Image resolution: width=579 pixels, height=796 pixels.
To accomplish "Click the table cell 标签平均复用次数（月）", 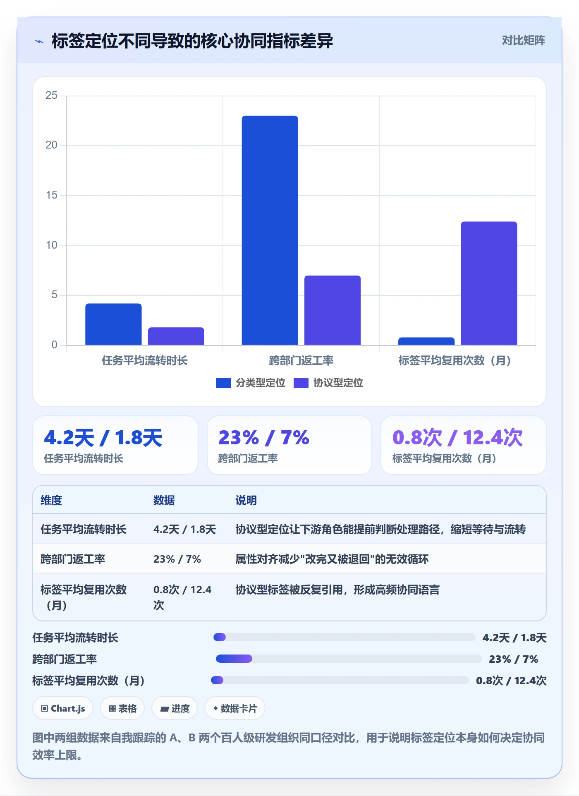I will pos(84,597).
